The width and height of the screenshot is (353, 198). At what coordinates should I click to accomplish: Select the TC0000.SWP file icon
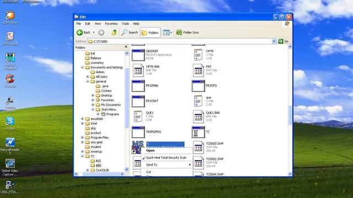click(198, 147)
